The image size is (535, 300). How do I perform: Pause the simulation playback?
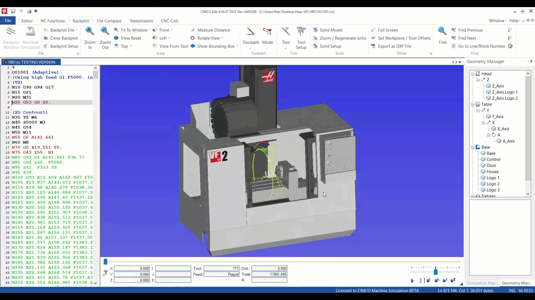420,281
